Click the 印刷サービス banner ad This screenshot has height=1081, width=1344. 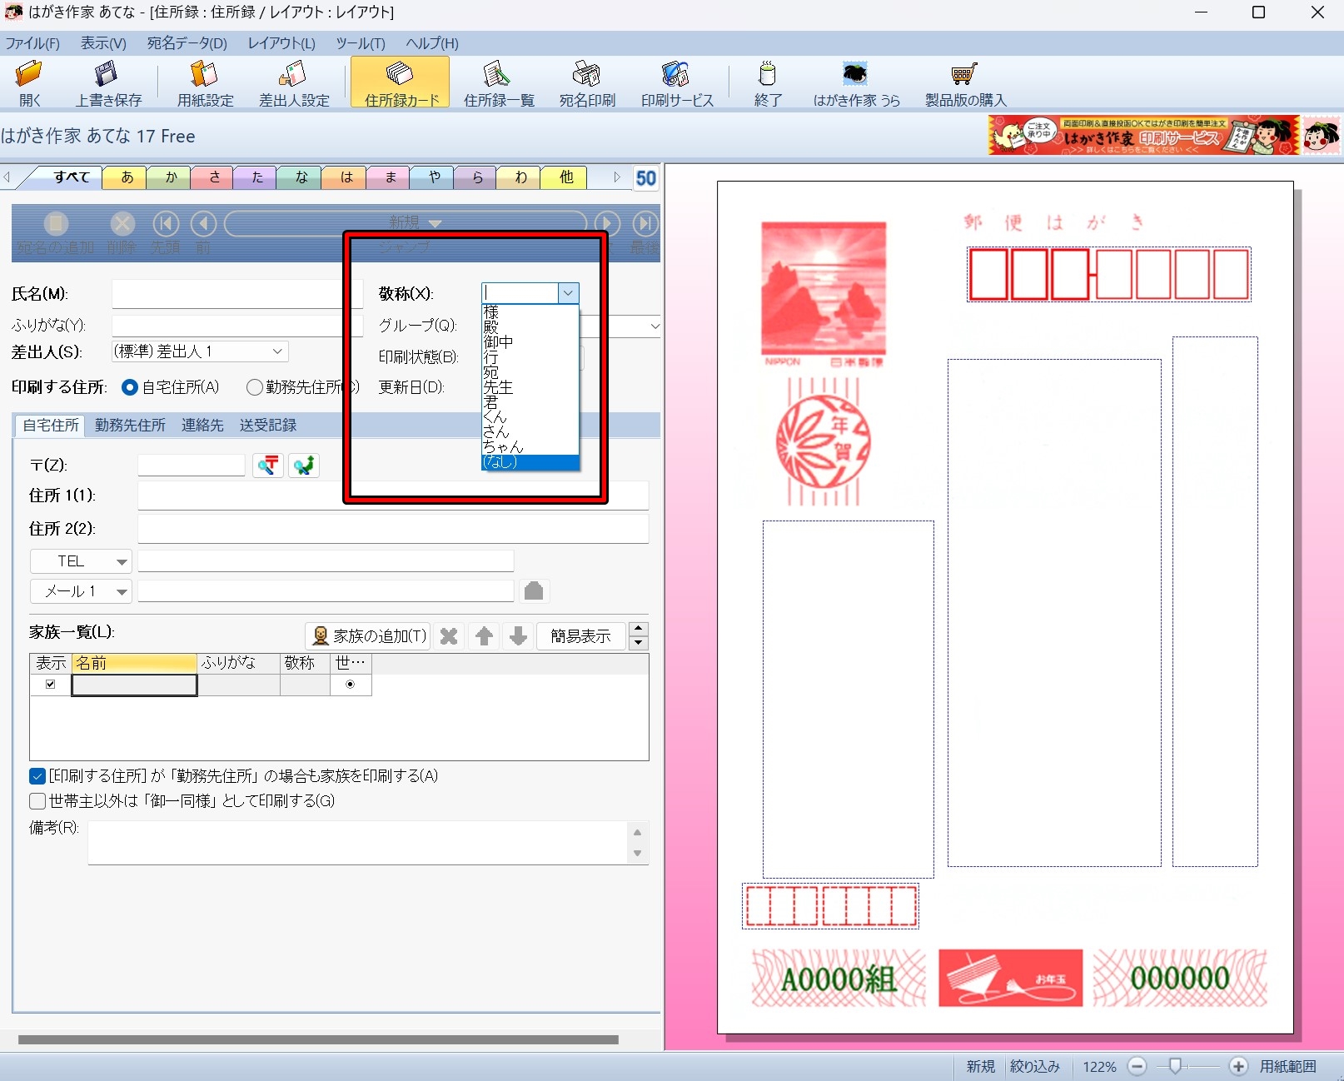(x=1144, y=135)
